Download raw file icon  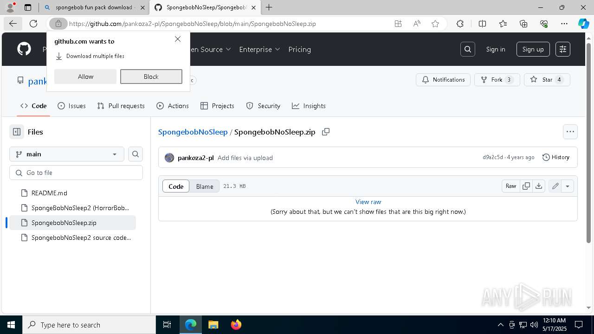click(539, 186)
